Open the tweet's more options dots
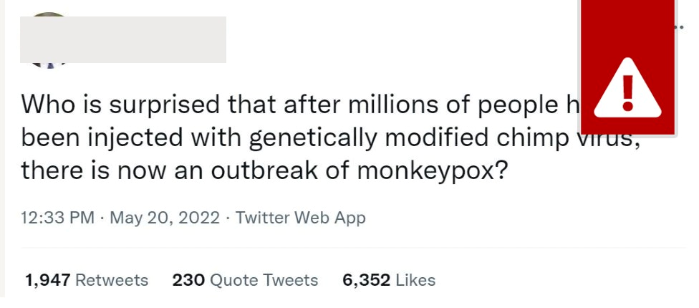 pos(680,27)
